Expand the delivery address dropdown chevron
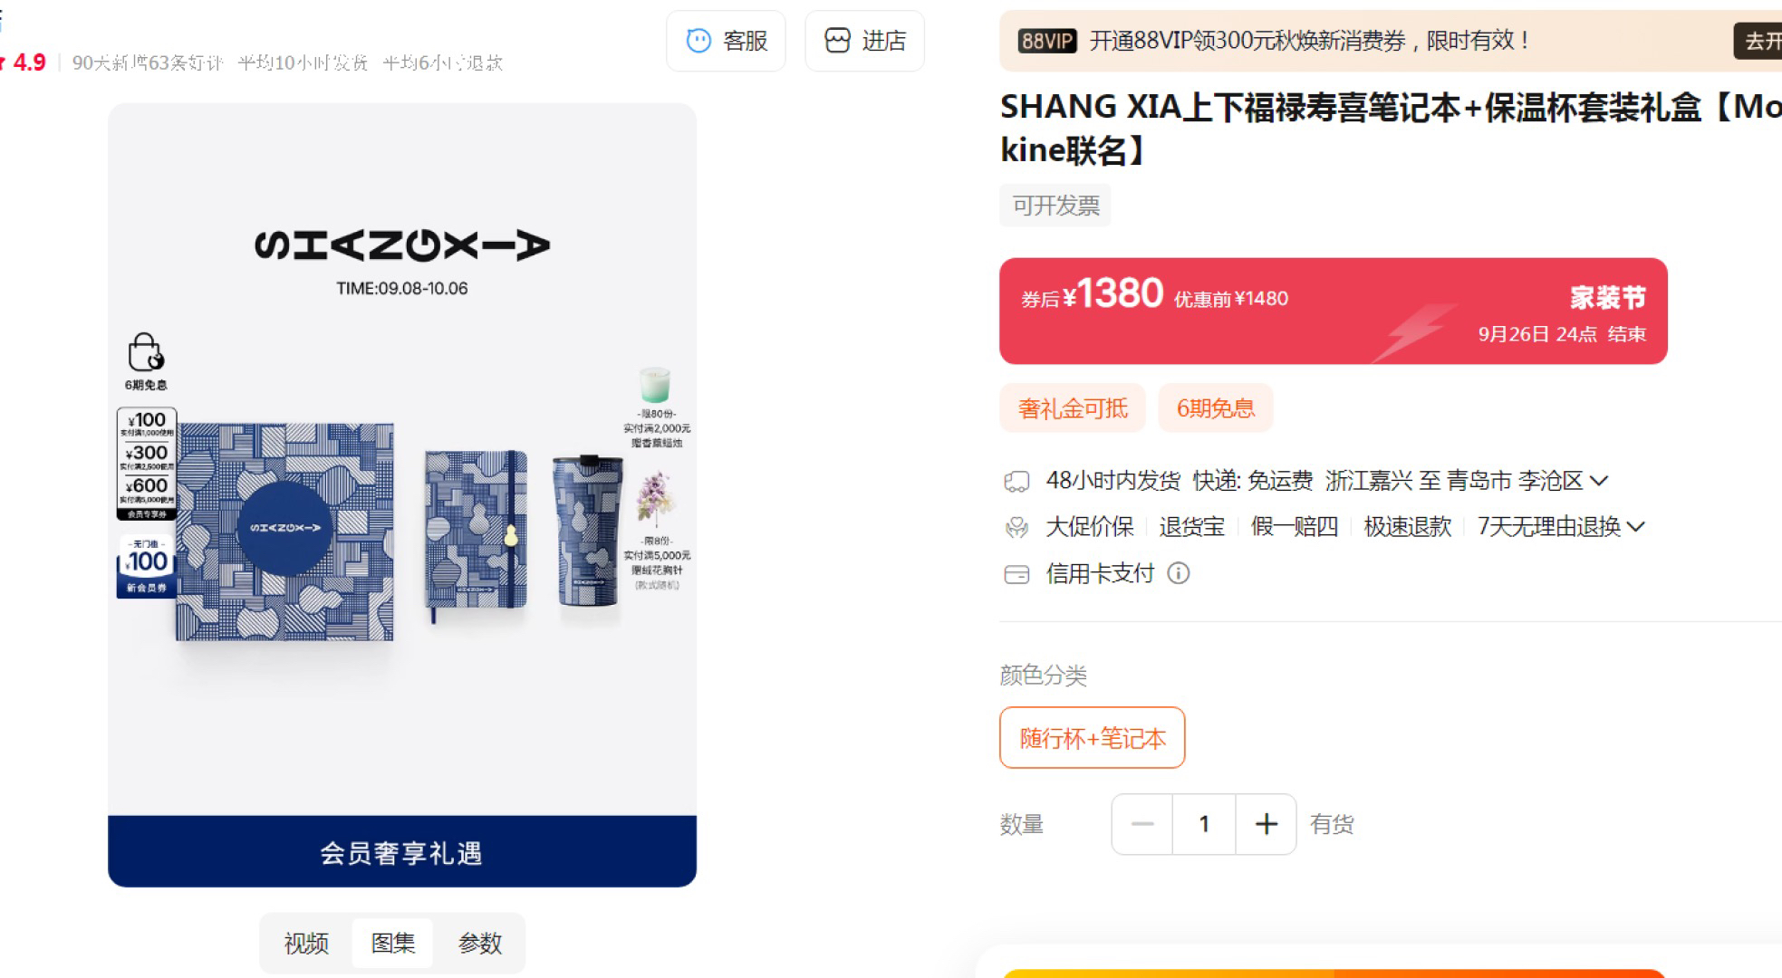Image resolution: width=1782 pixels, height=978 pixels. click(x=1598, y=481)
